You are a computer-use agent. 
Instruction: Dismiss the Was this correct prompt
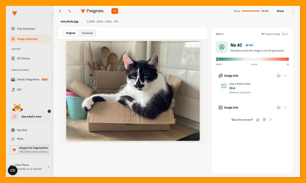pos(270,120)
